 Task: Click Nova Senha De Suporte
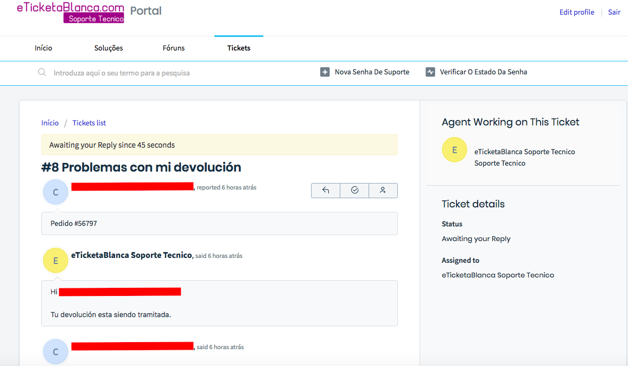372,72
